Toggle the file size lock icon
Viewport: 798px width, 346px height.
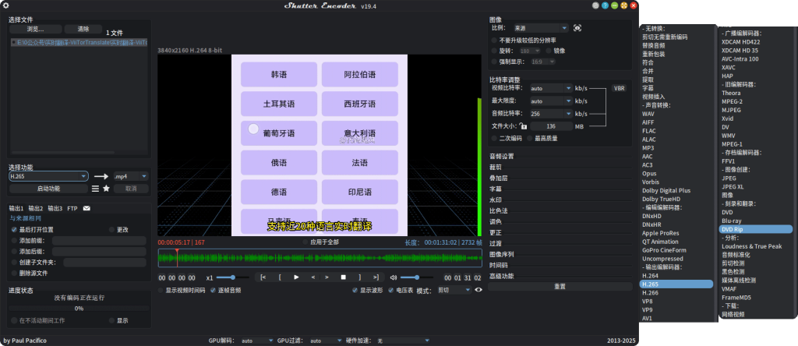coord(524,125)
